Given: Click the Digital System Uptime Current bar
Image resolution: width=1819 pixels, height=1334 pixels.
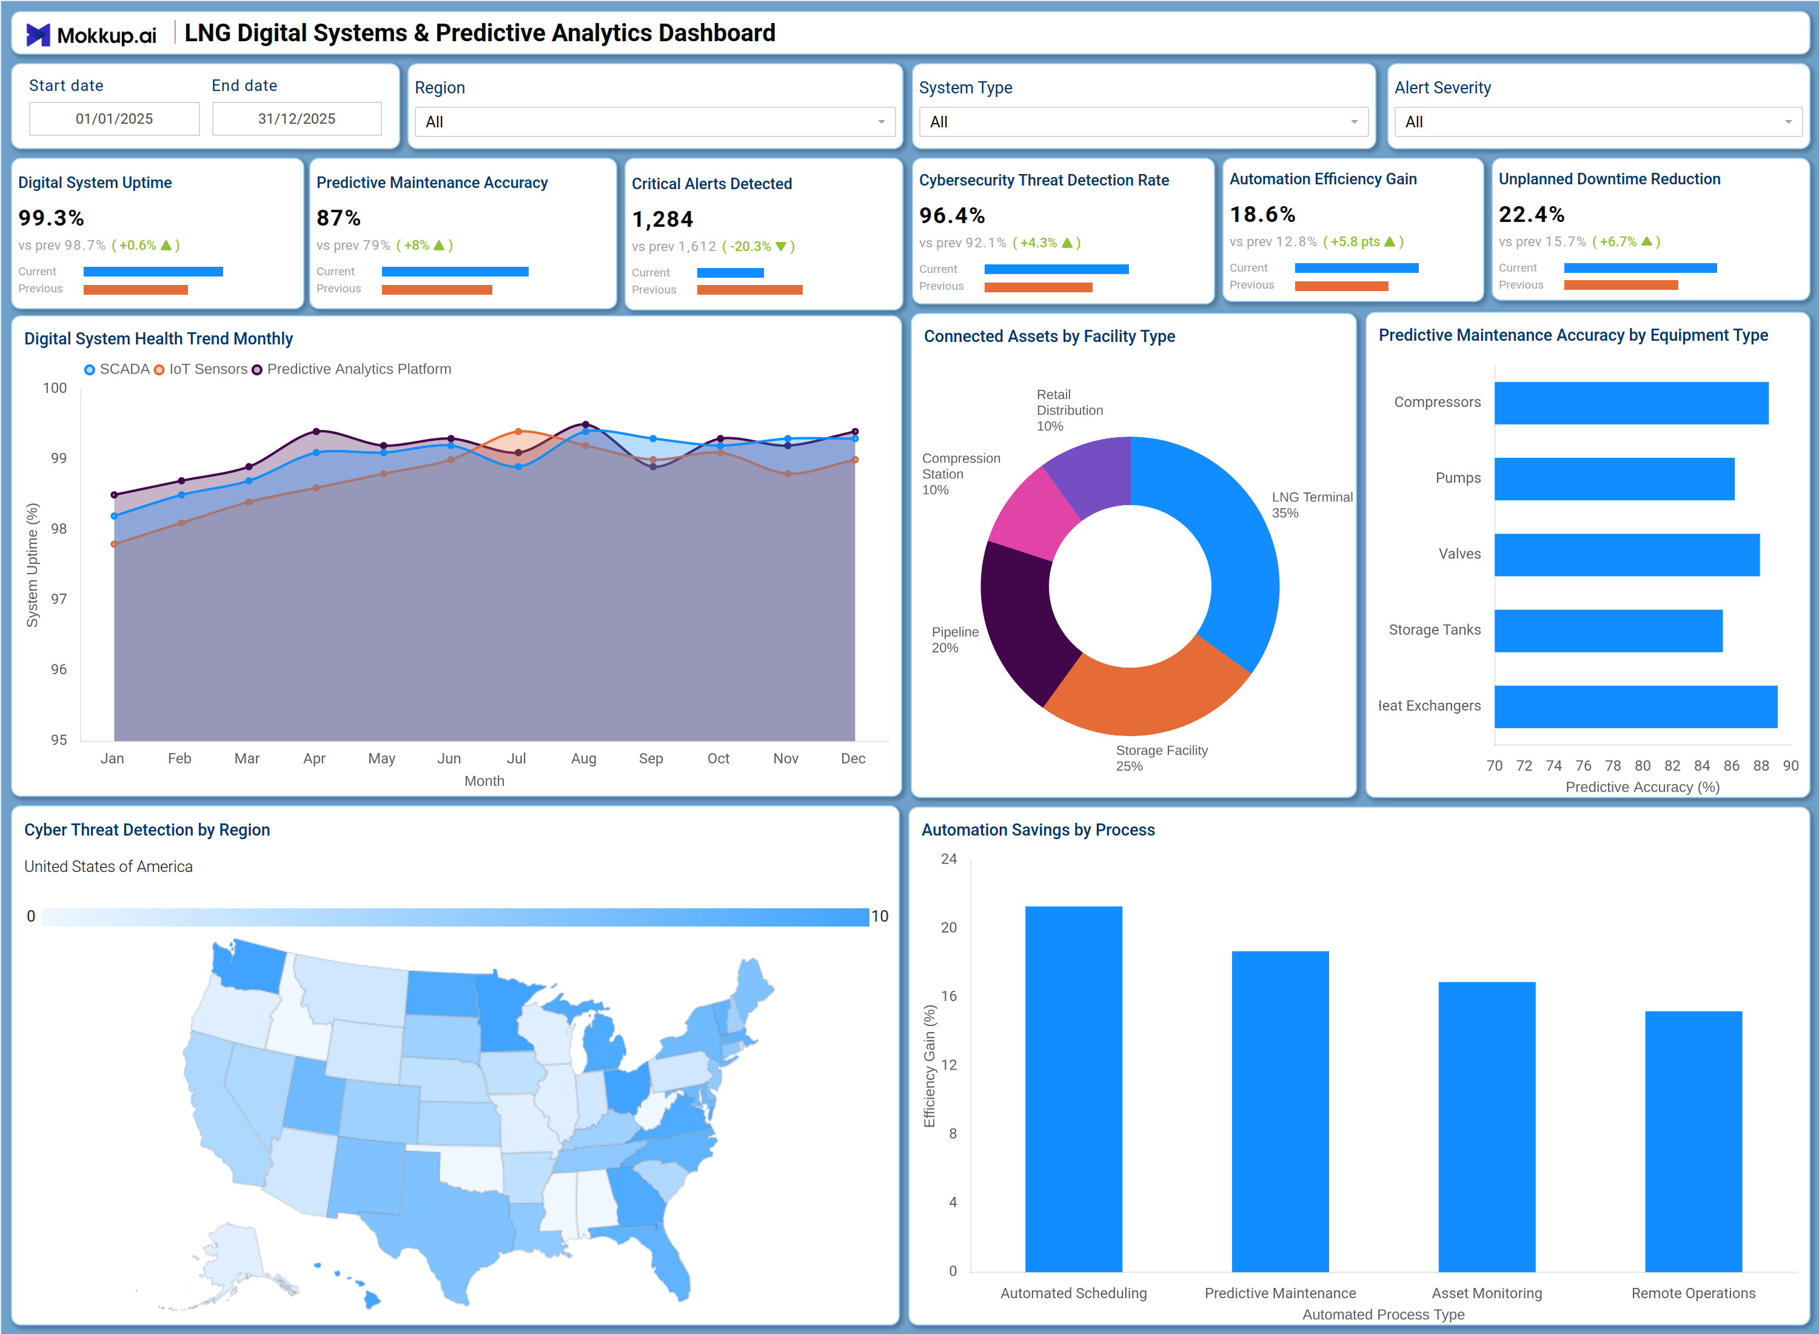Looking at the screenshot, I should [153, 271].
